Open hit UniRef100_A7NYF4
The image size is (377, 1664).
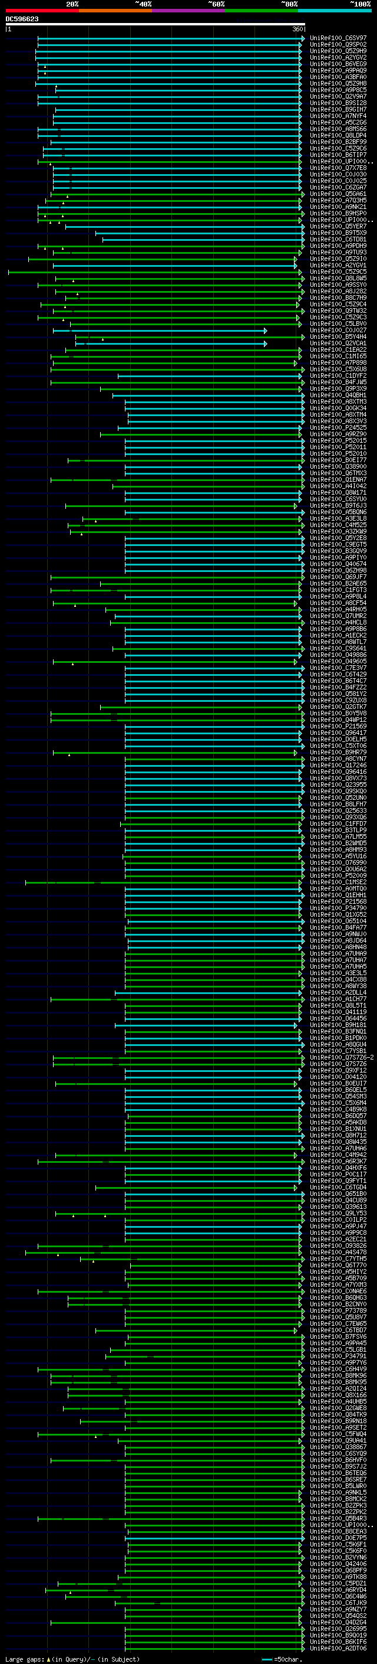[338, 116]
